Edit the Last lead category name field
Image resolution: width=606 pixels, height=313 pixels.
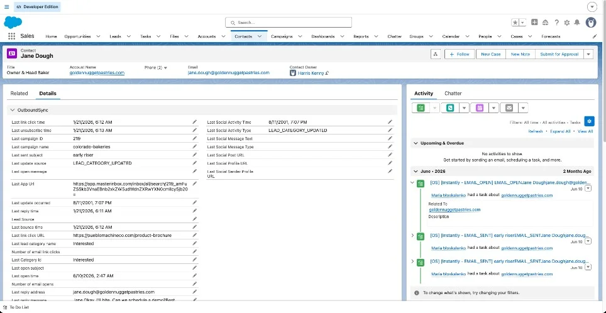195,244
